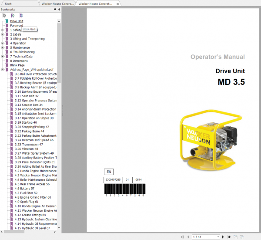The image size is (261, 240).
Task: Expand the 5 Maintenance bookmark
Action: 3,47
